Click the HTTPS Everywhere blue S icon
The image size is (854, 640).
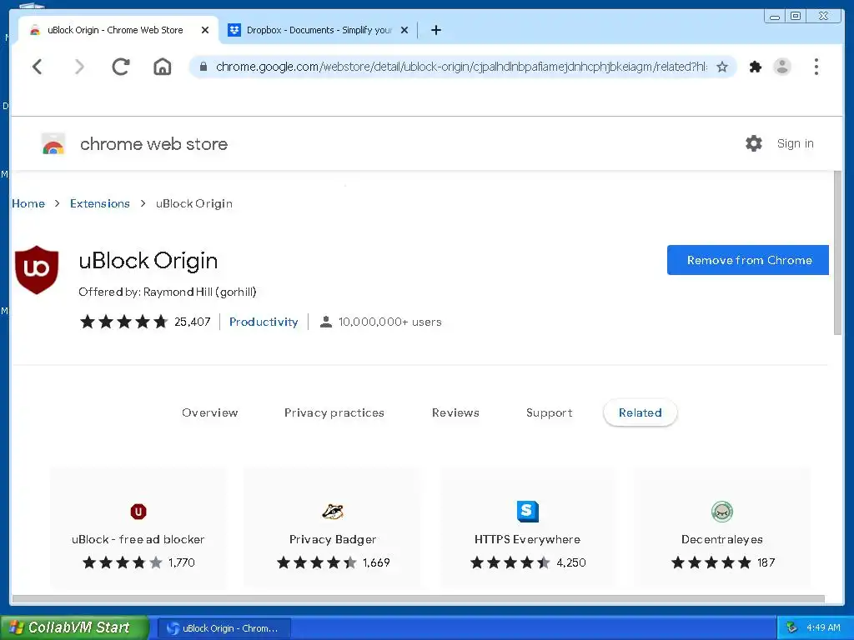click(527, 512)
